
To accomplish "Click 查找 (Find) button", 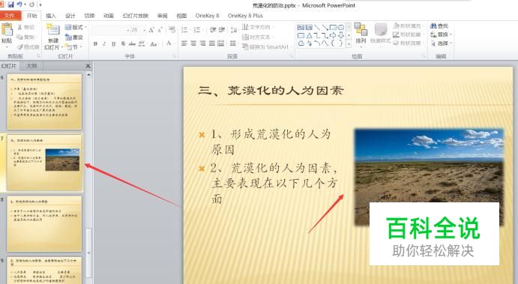I will pyautogui.click(x=439, y=25).
